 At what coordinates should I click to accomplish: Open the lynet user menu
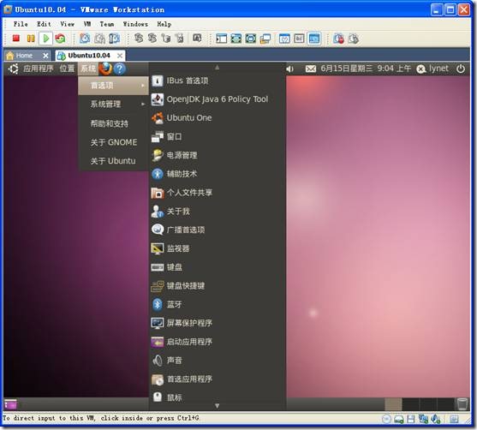[x=432, y=69]
